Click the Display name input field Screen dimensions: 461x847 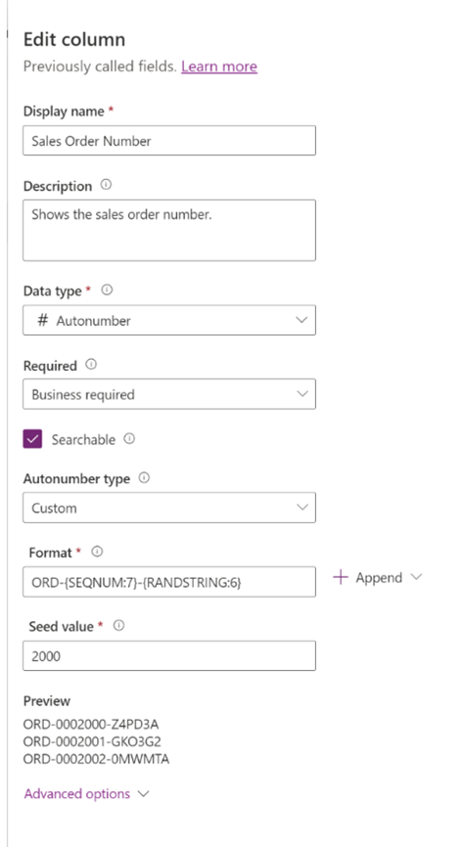point(169,141)
